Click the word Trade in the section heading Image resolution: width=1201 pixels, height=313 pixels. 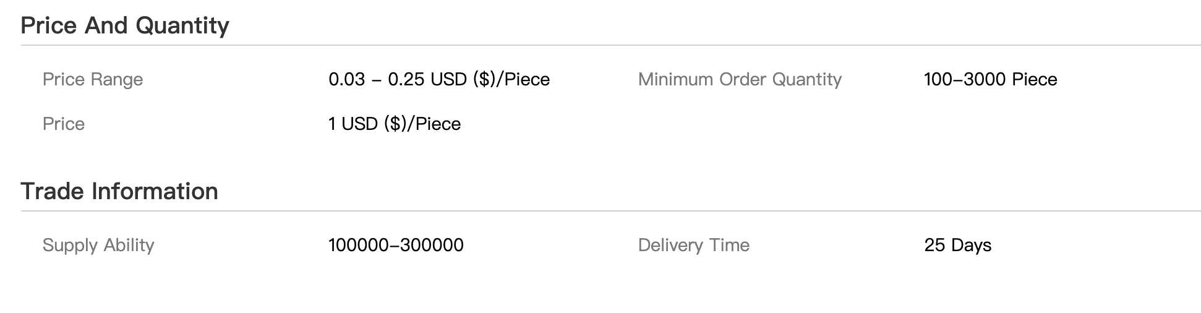53,191
